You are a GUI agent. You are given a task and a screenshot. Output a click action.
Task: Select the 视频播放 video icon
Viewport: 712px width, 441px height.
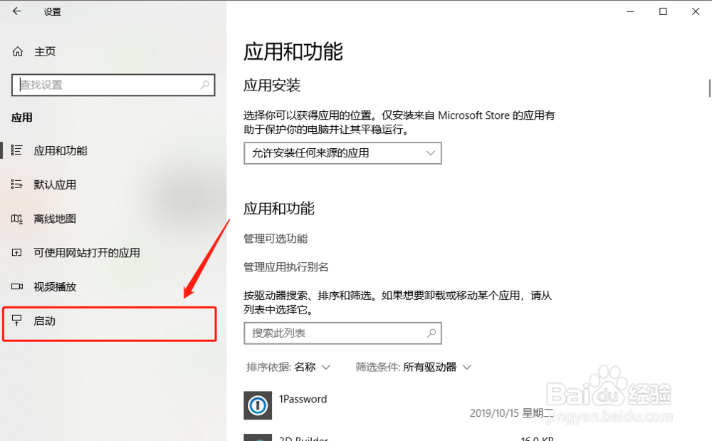[17, 287]
